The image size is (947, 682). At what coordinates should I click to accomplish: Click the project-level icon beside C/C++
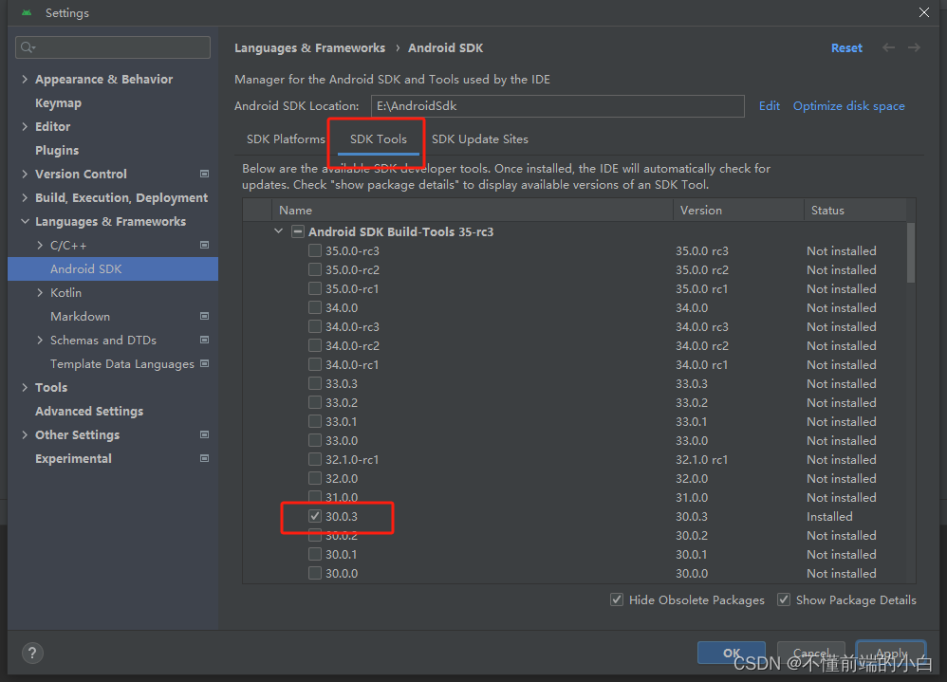click(x=205, y=245)
